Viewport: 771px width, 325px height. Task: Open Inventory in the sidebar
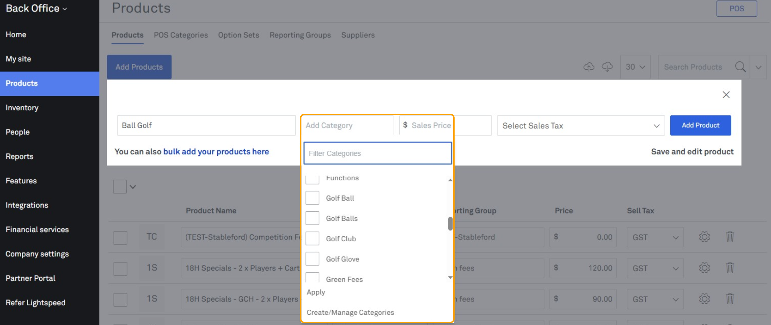point(22,108)
